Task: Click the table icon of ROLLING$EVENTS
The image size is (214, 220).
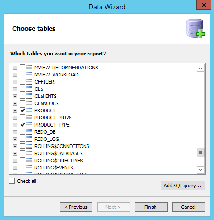Action: click(29, 168)
